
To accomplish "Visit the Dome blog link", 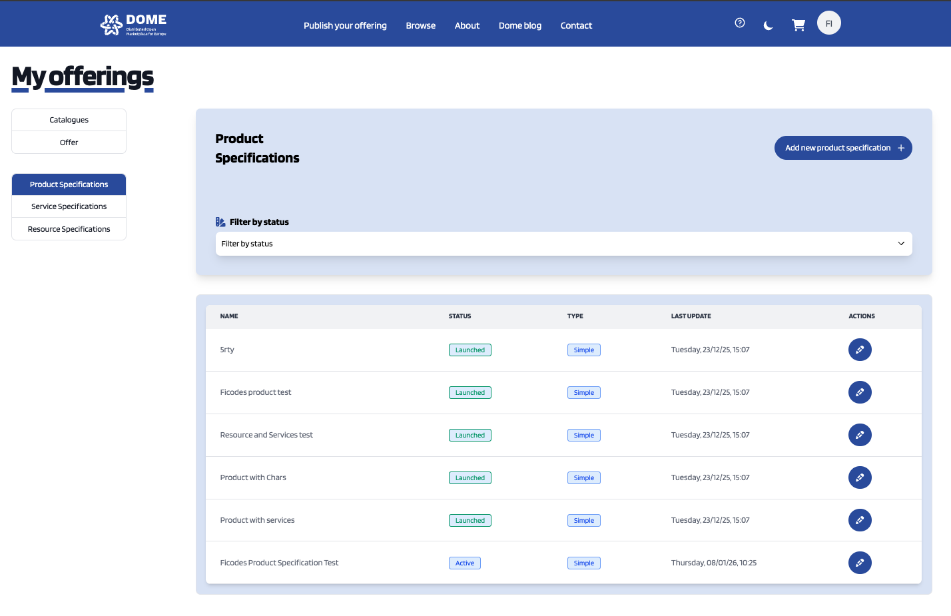I will pos(519,25).
